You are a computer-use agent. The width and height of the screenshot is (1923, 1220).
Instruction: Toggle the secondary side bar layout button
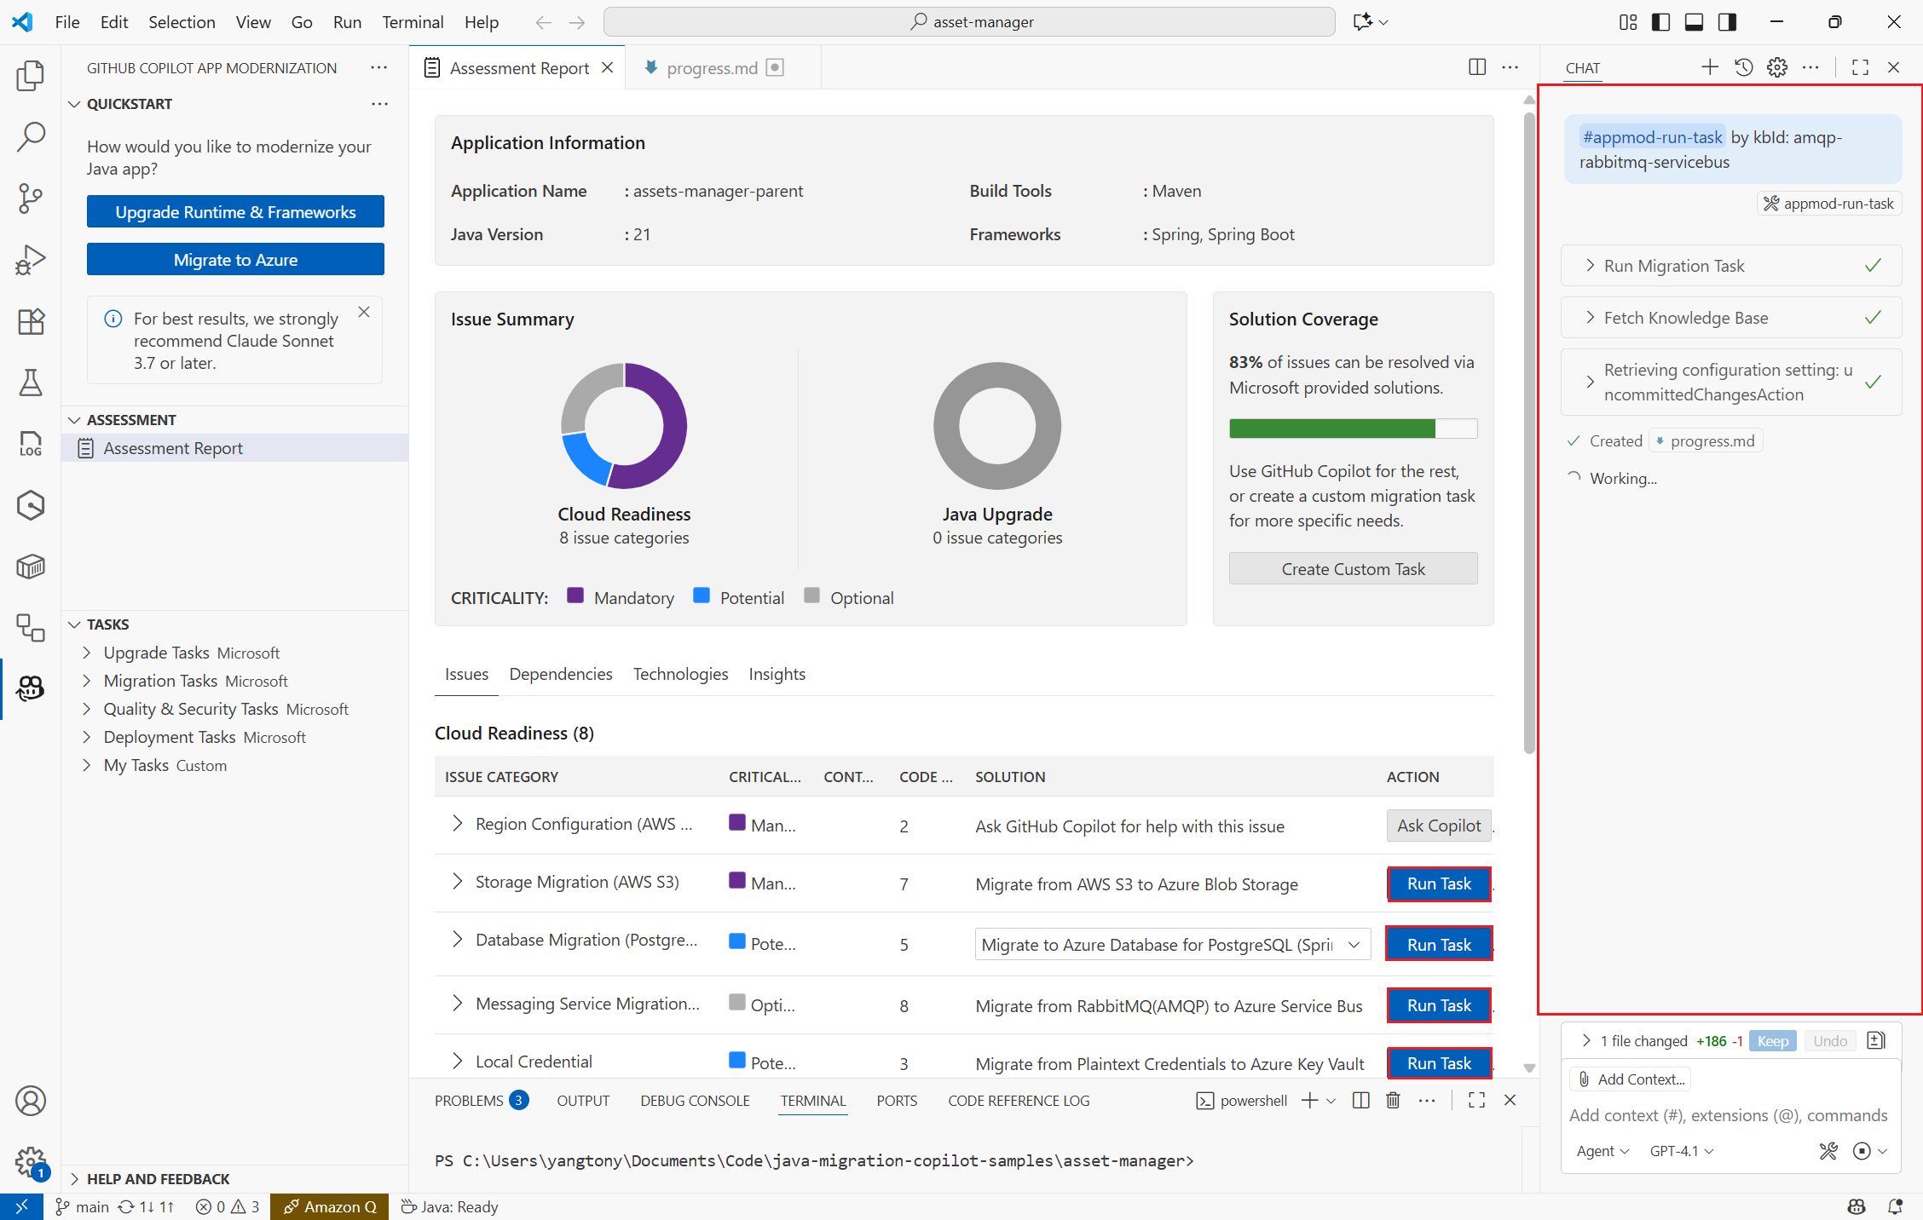1727,22
